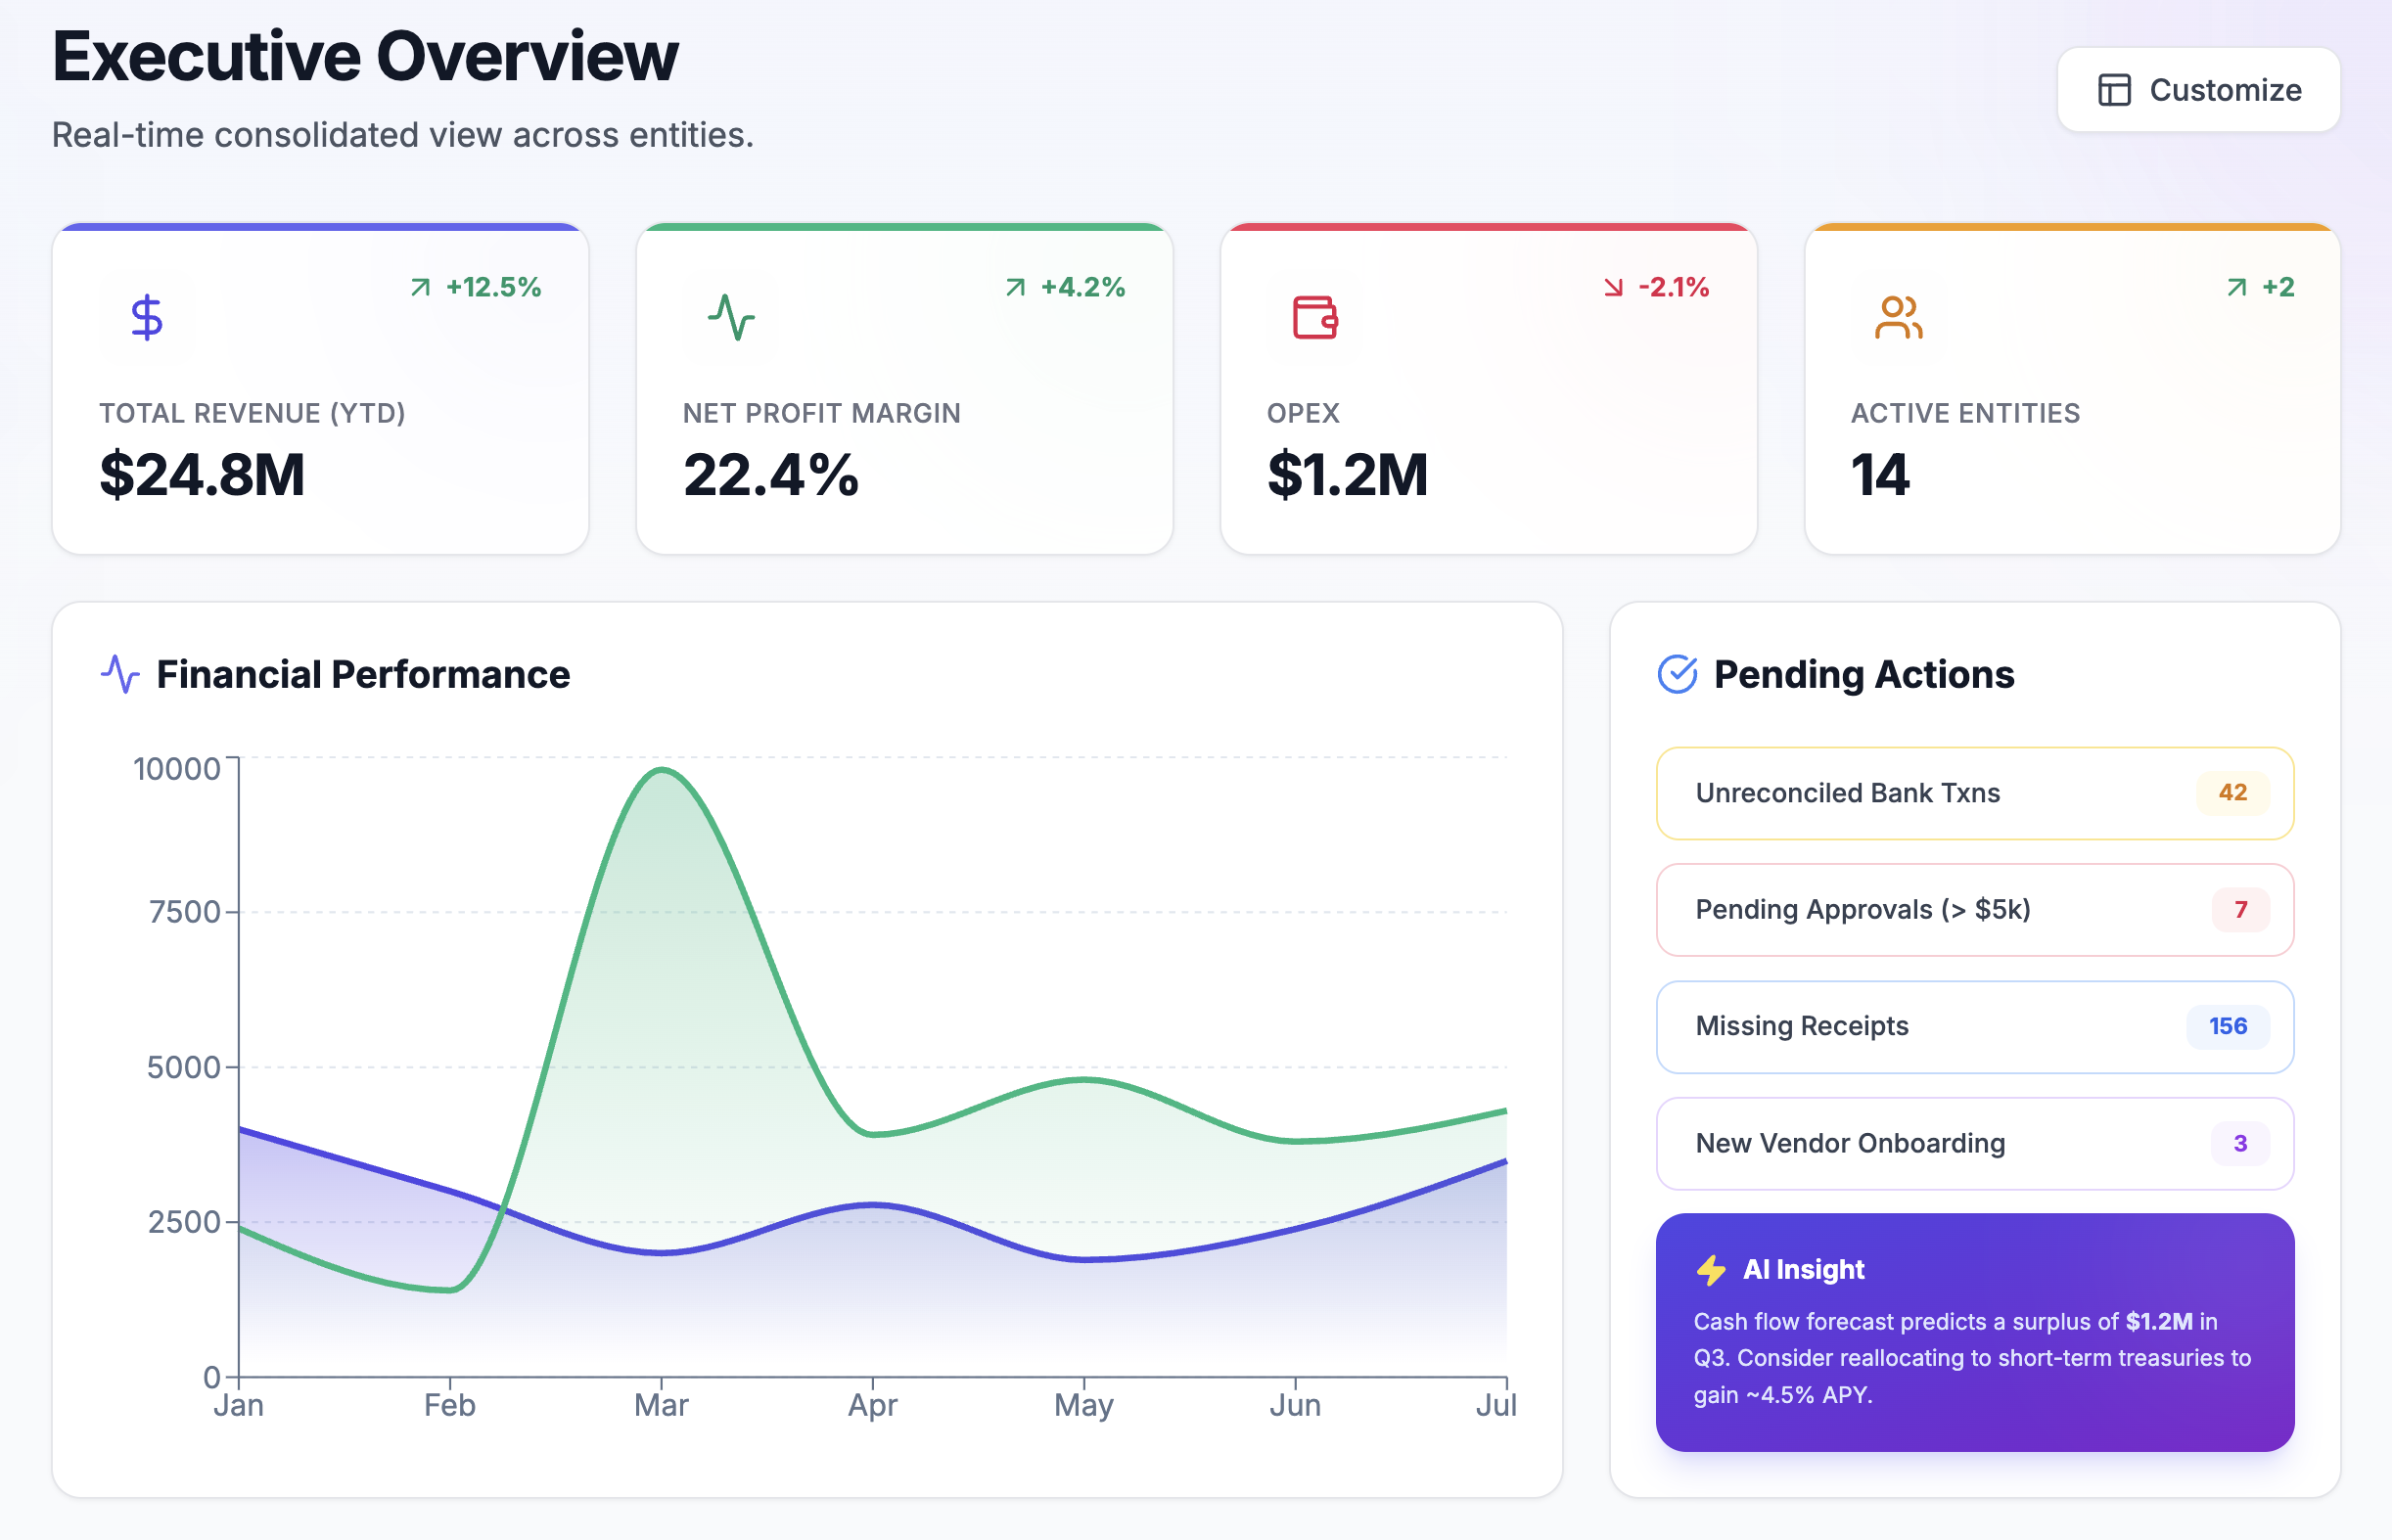The height and width of the screenshot is (1540, 2392).
Task: Open New Vendor Onboarding item
Action: (x=1901, y=1144)
